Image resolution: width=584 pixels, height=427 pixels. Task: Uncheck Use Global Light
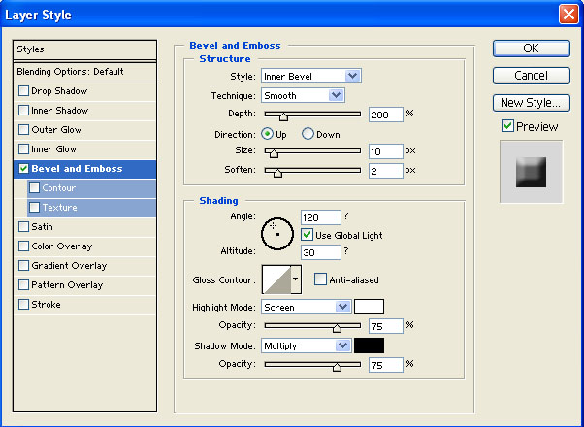(307, 235)
